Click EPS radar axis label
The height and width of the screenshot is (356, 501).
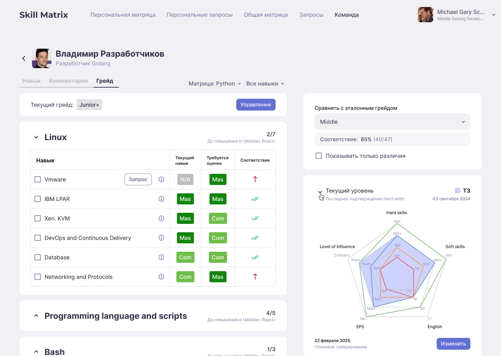(x=360, y=327)
